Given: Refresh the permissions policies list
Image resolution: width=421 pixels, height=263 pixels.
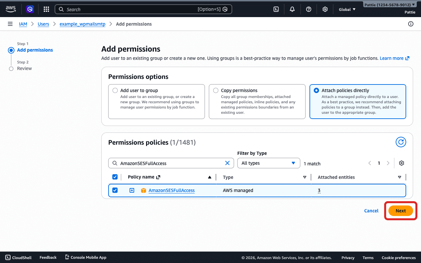Looking at the screenshot, I should (x=401, y=142).
